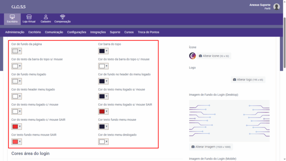The height and width of the screenshot is (161, 286).
Task: Click dark swatch for Cor texto fundo menu mouse
Action: point(102,127)
